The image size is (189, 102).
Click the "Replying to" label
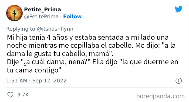21,29
